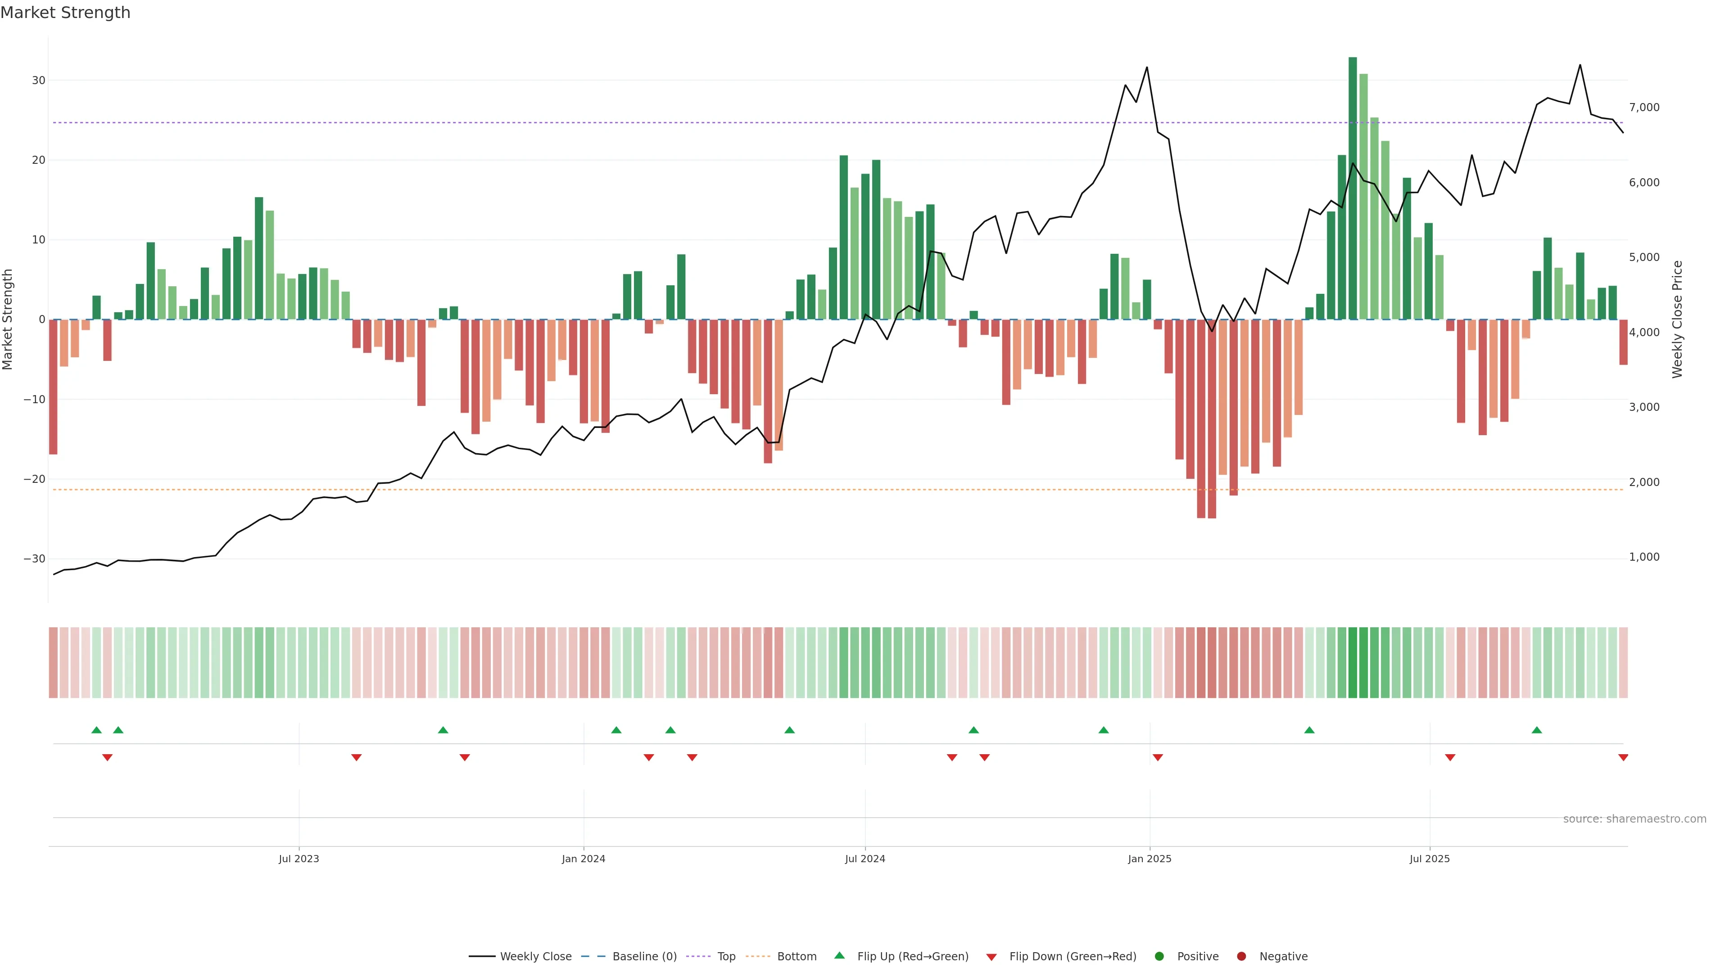Image resolution: width=1729 pixels, height=972 pixels.
Task: Click the Positive green circle legend icon
Action: (x=1159, y=957)
